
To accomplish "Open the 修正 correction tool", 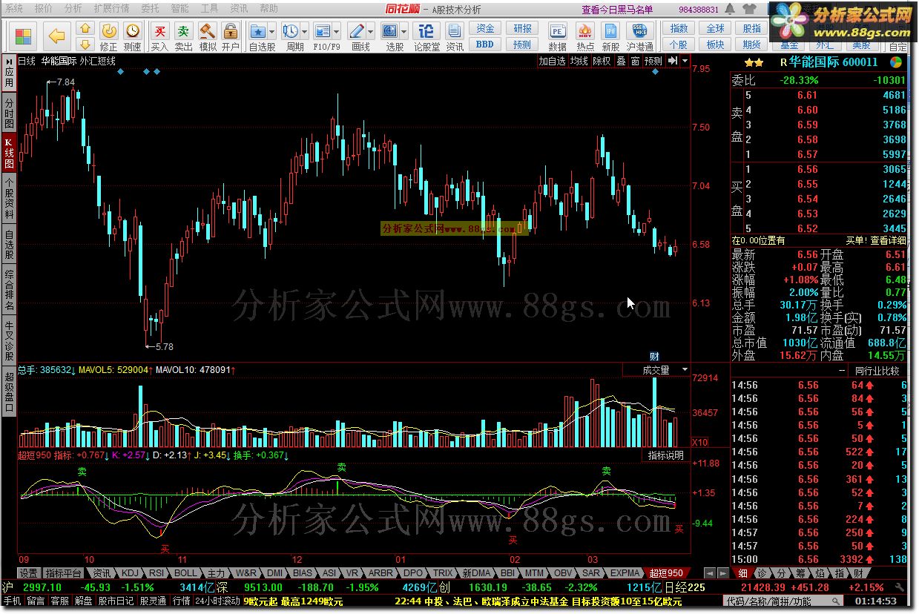I will [109, 36].
